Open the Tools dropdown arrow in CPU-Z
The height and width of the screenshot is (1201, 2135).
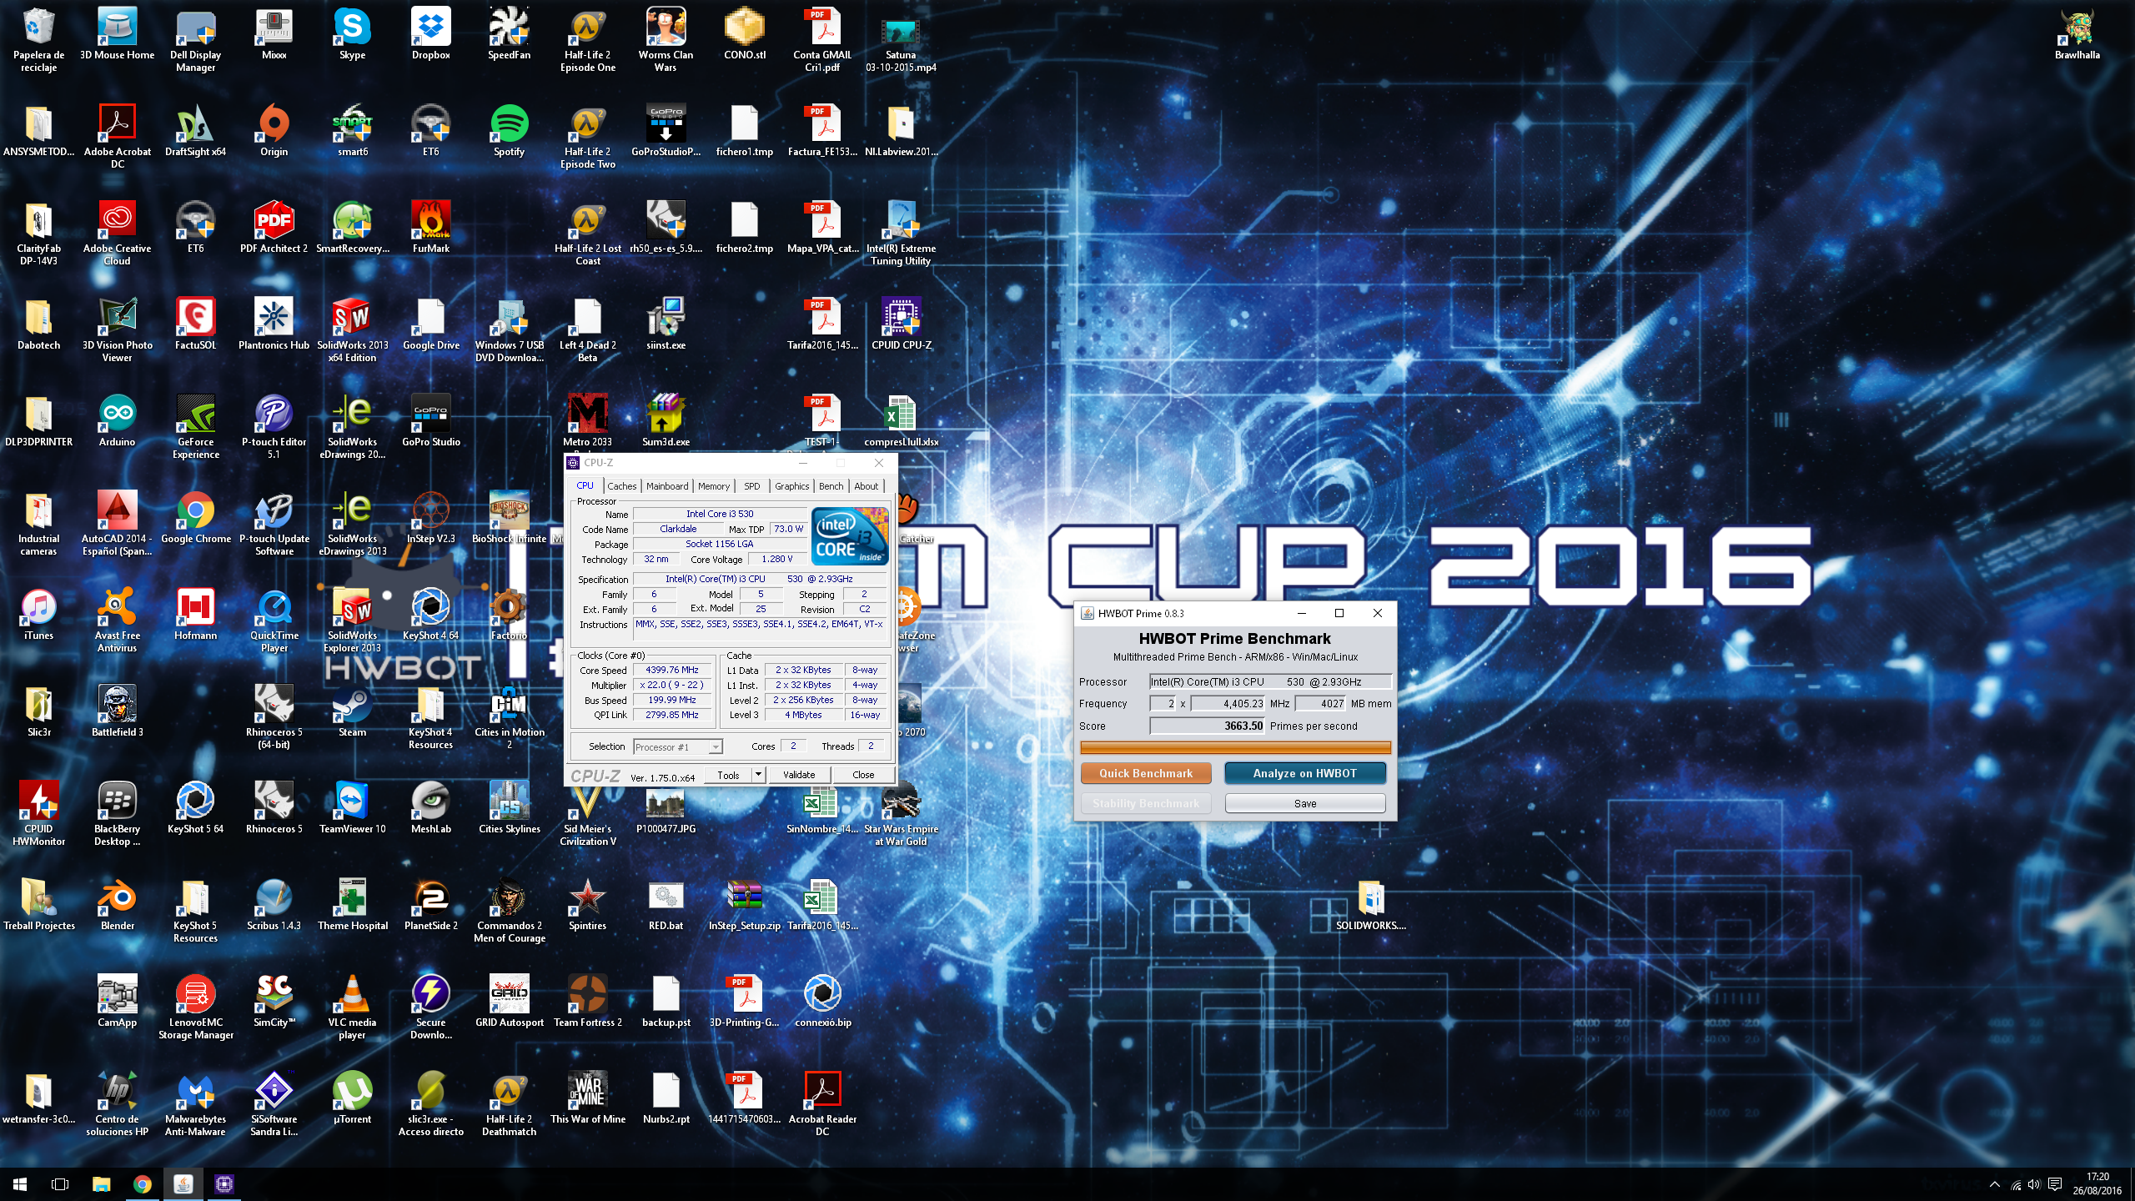pos(757,775)
